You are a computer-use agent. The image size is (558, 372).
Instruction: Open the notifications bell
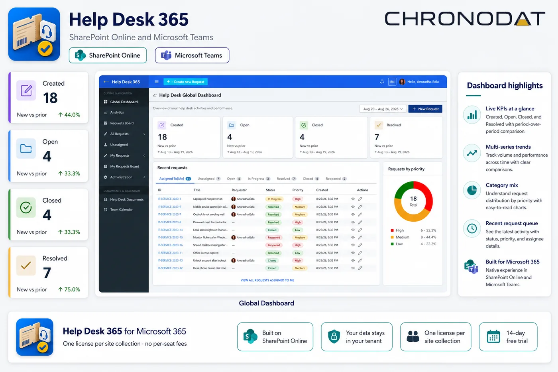click(x=382, y=82)
